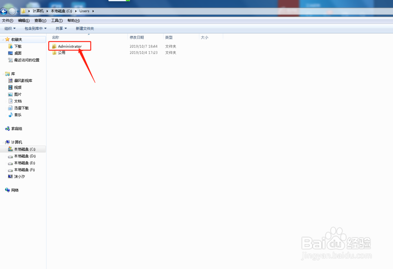Open 最近访问的位置 in favorites
The image size is (393, 269).
[x=27, y=60]
